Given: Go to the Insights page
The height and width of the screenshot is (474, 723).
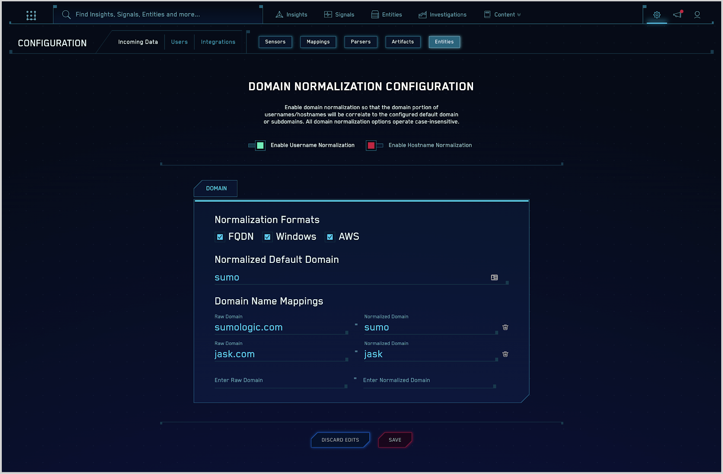Looking at the screenshot, I should [x=291, y=15].
